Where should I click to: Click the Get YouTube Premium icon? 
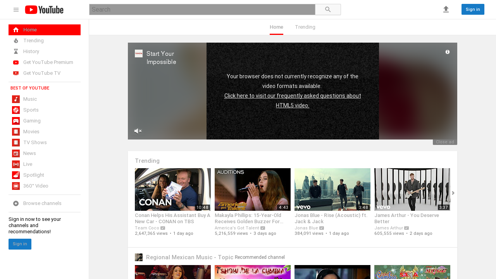click(x=16, y=62)
